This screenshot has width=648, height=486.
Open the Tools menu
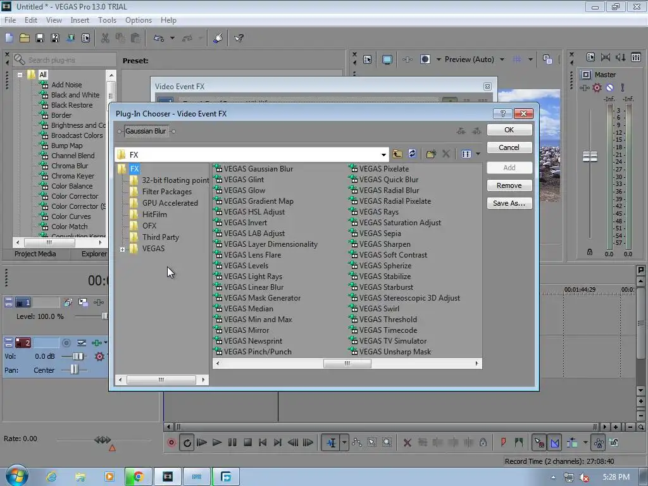tap(107, 20)
